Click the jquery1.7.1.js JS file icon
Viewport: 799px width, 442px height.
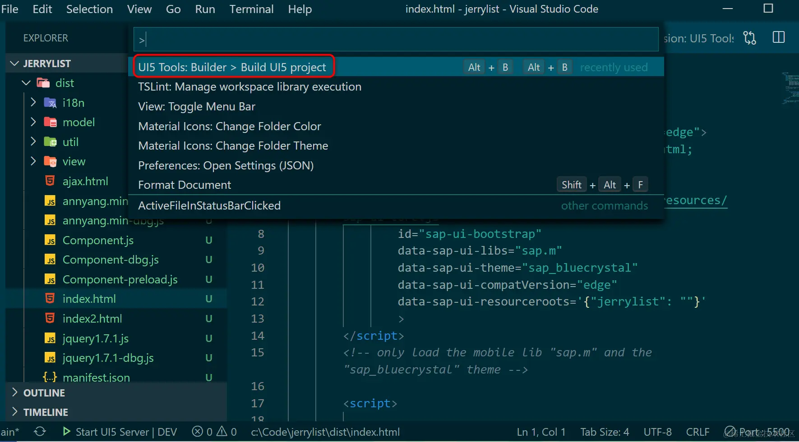(50, 338)
